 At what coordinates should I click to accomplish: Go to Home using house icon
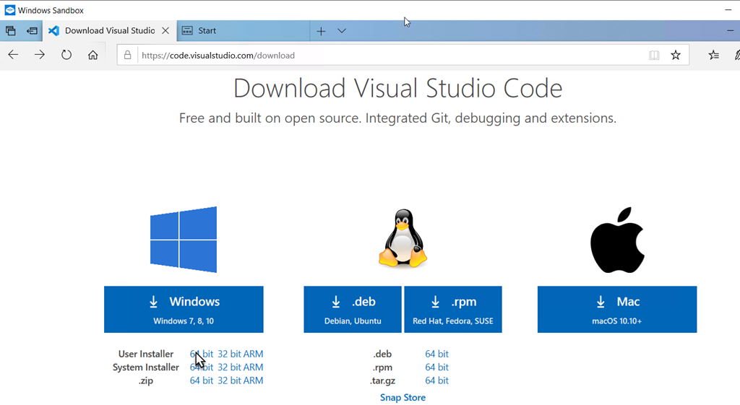tap(92, 55)
